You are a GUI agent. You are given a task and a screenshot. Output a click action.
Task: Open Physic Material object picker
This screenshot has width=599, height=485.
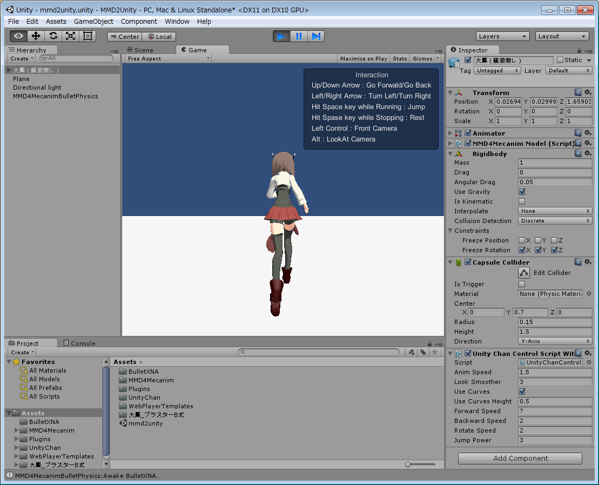pyautogui.click(x=589, y=294)
